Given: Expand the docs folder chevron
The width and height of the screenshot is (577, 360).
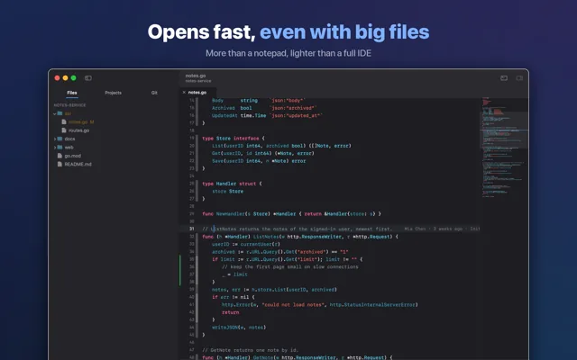Looking at the screenshot, I should click(x=55, y=139).
